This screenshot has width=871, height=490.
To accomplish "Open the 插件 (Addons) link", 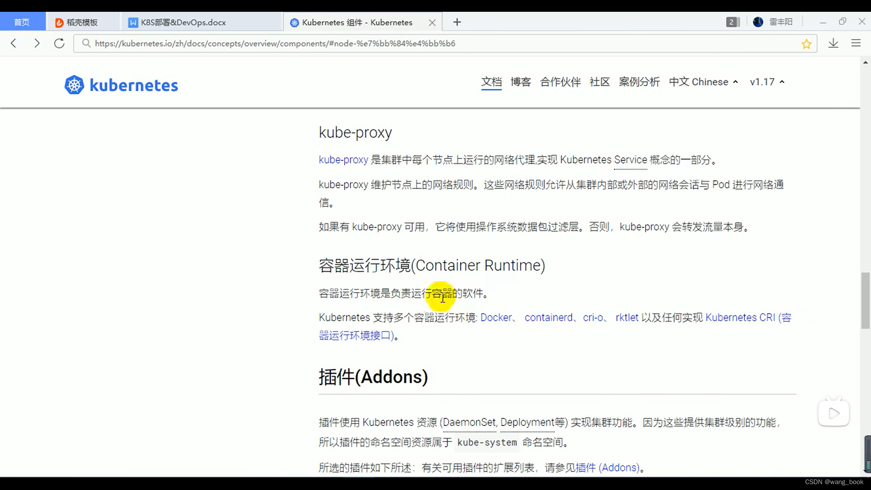I will coord(607,468).
